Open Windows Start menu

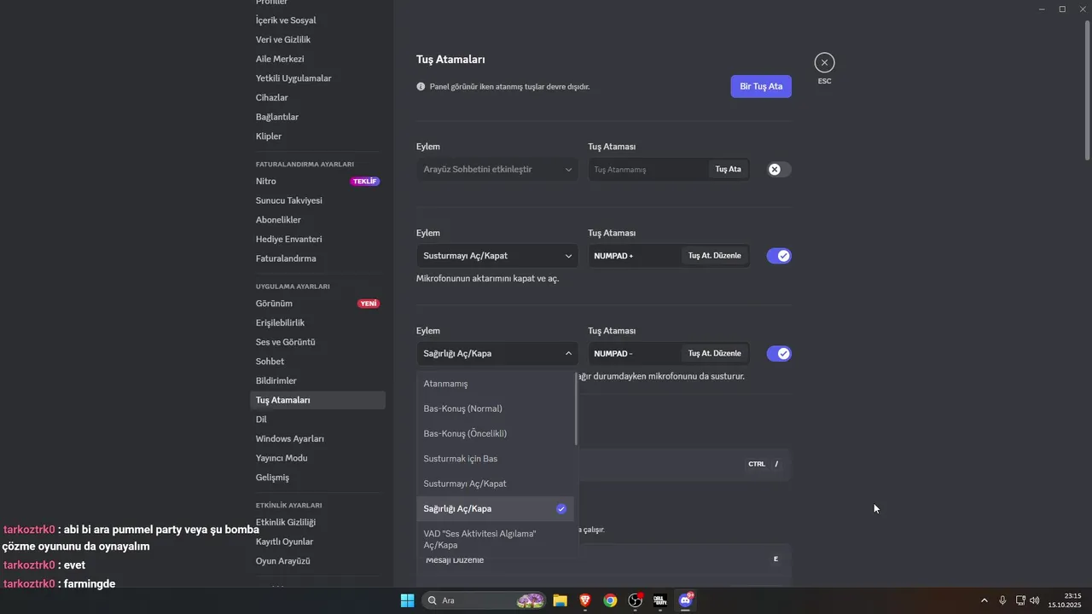407,600
